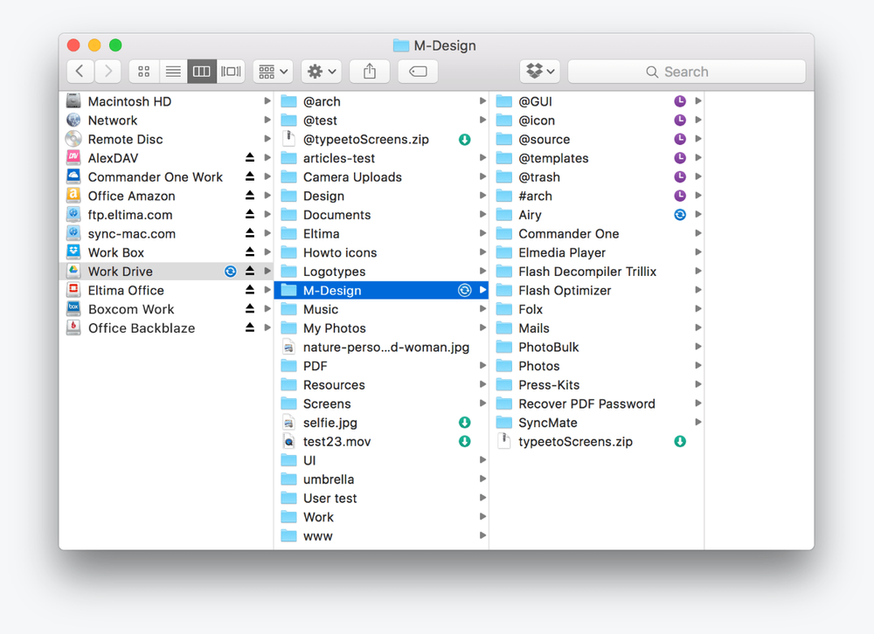Screen dimensions: 874x634
Task: Click sync icon next to Airy folder
Action: (x=680, y=215)
